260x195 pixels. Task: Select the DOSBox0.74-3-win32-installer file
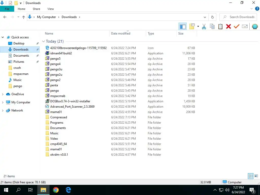click(70, 101)
